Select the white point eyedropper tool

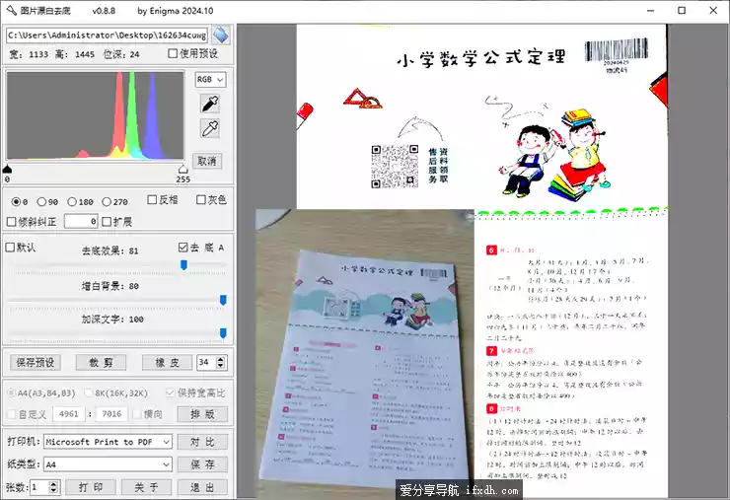[x=210, y=128]
